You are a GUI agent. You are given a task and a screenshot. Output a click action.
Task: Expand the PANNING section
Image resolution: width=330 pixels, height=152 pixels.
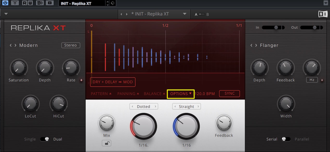coord(128,94)
